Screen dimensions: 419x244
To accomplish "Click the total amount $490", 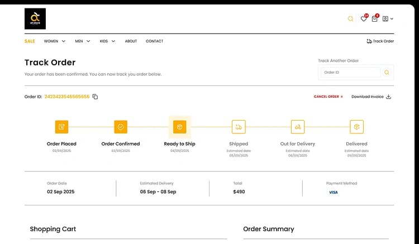I will [239, 192].
